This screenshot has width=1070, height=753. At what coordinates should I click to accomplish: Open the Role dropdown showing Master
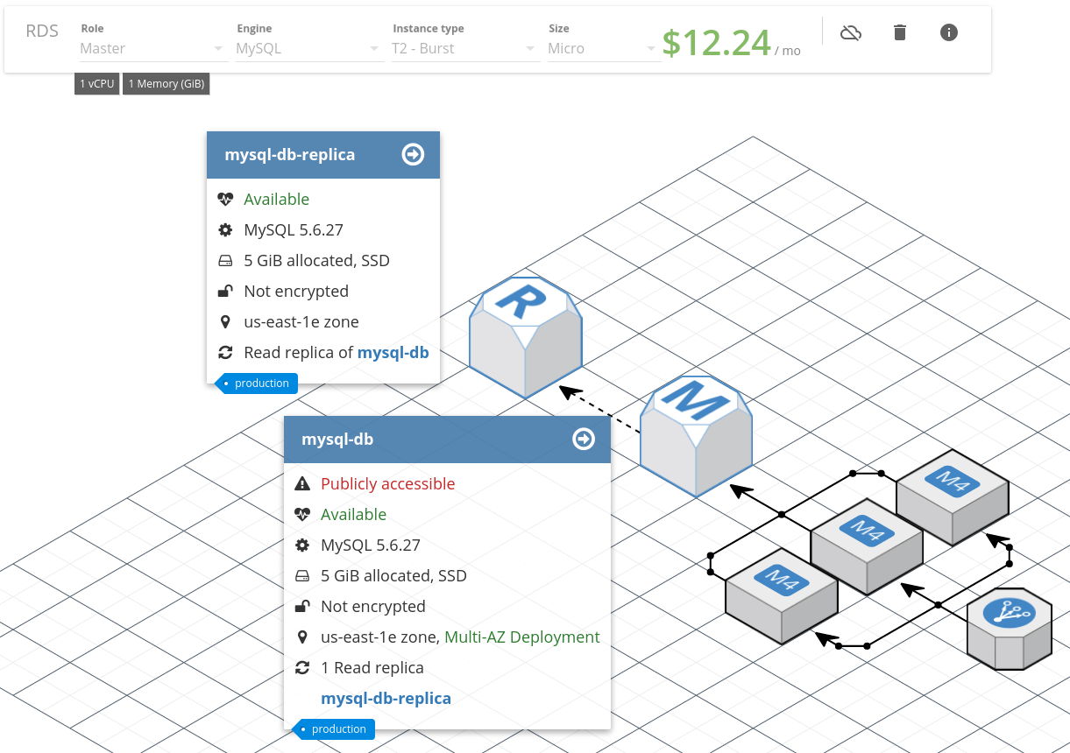point(149,48)
